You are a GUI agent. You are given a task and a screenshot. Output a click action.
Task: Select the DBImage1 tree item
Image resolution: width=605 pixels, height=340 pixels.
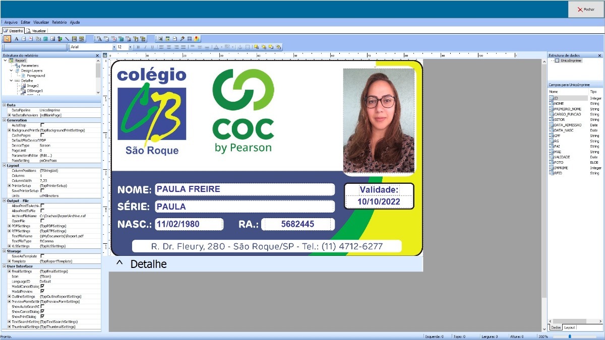point(35,91)
